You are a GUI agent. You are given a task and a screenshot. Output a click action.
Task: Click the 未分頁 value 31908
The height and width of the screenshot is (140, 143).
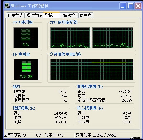pos(127,122)
